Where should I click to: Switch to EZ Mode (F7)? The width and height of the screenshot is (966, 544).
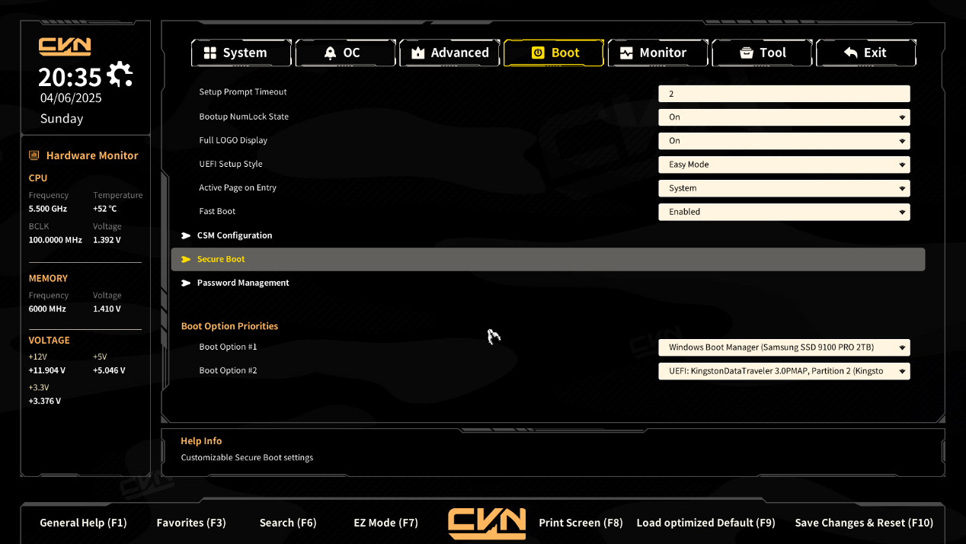tap(385, 523)
